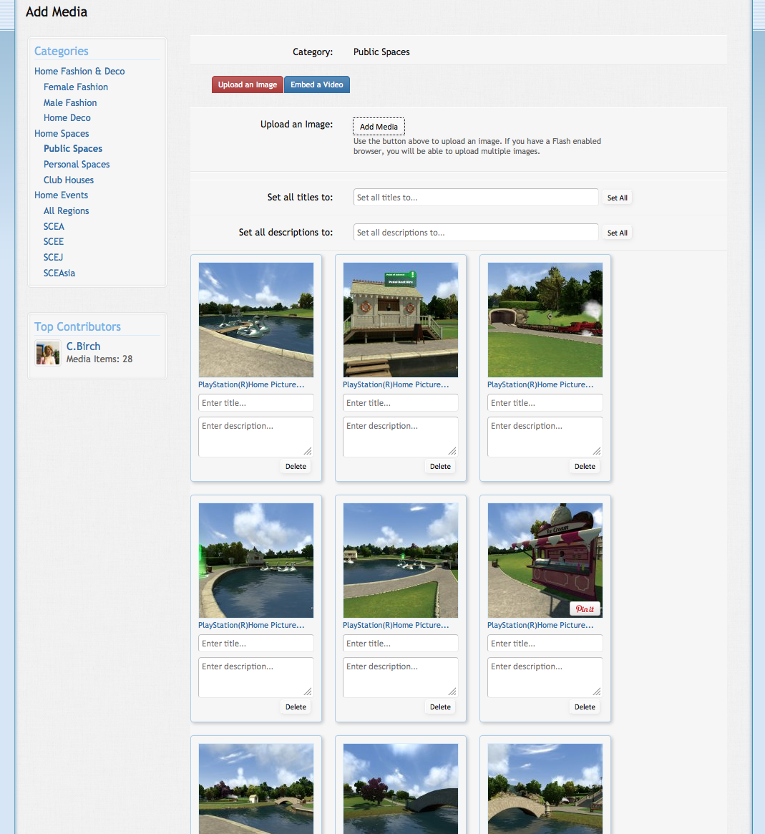Click the pond and footpath thumbnail

pyautogui.click(x=401, y=560)
